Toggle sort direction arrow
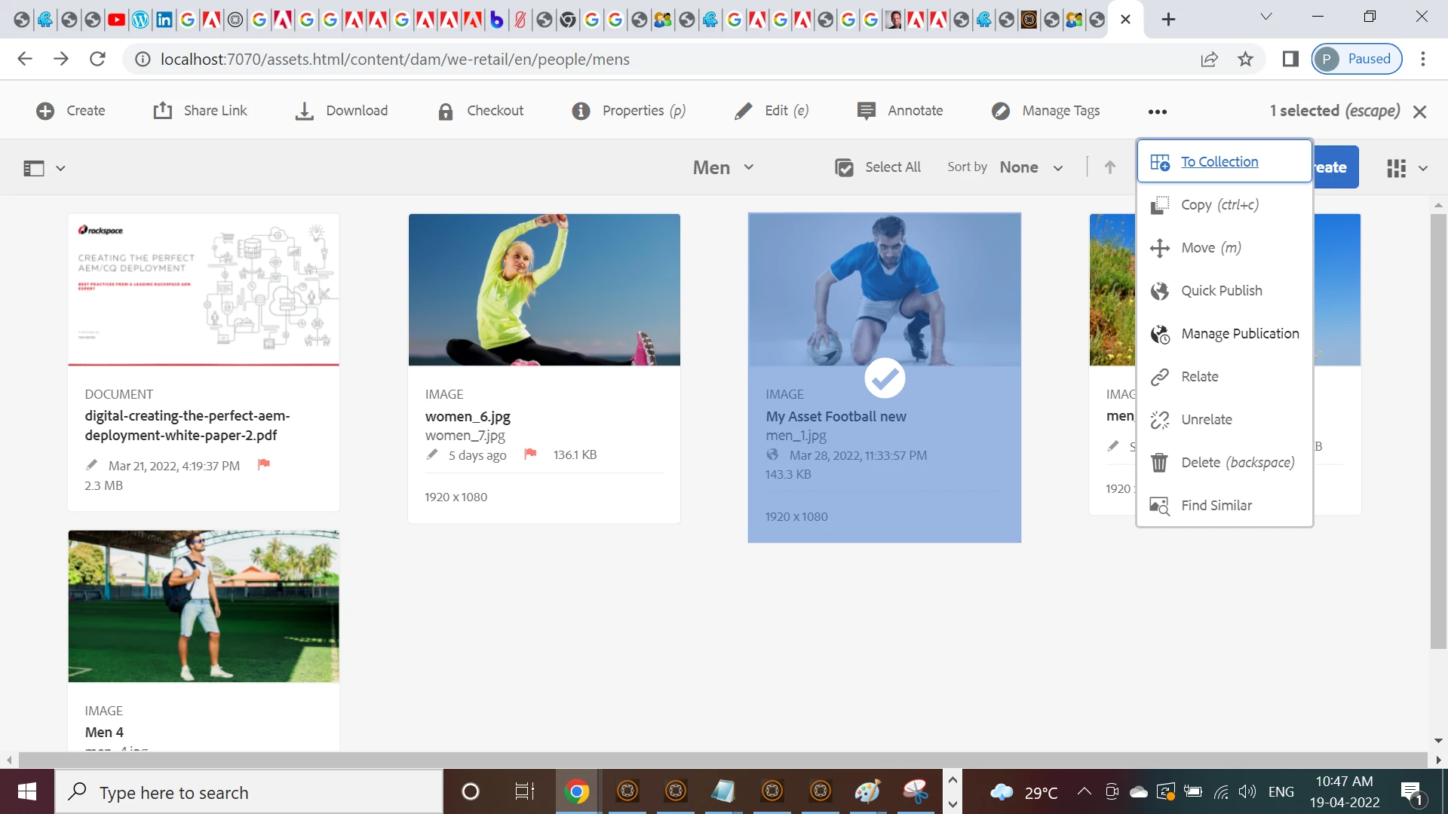The height and width of the screenshot is (814, 1448). point(1109,167)
